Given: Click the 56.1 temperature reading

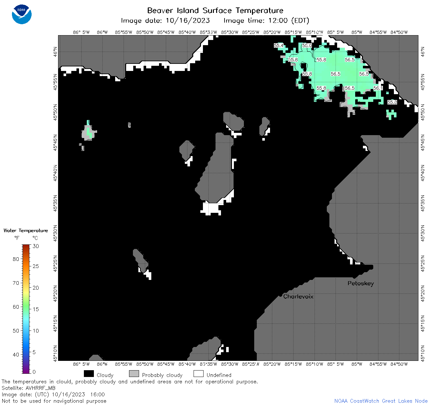Looking at the screenshot, I should [x=378, y=88].
